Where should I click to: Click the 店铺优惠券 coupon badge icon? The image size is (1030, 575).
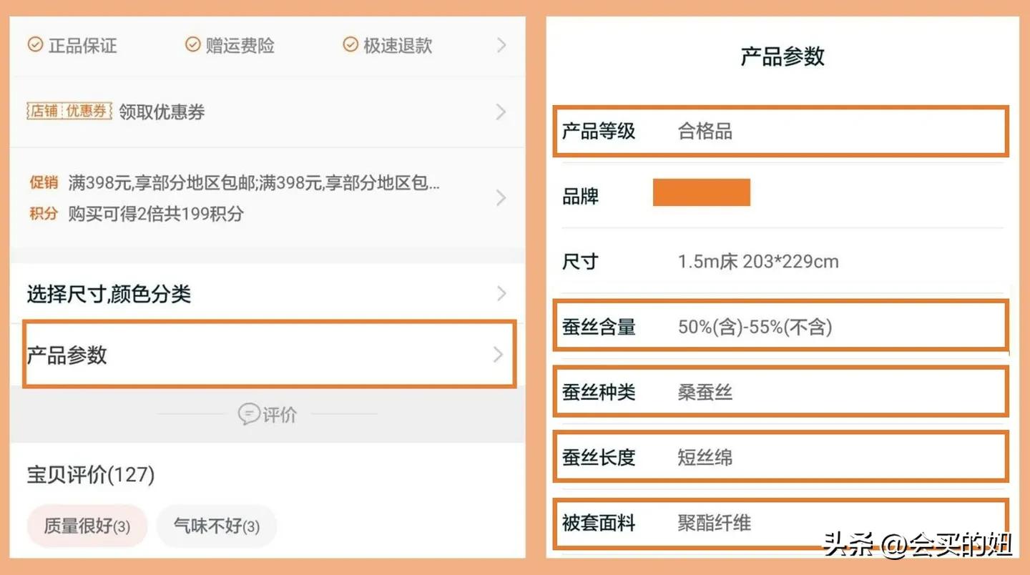pos(69,112)
